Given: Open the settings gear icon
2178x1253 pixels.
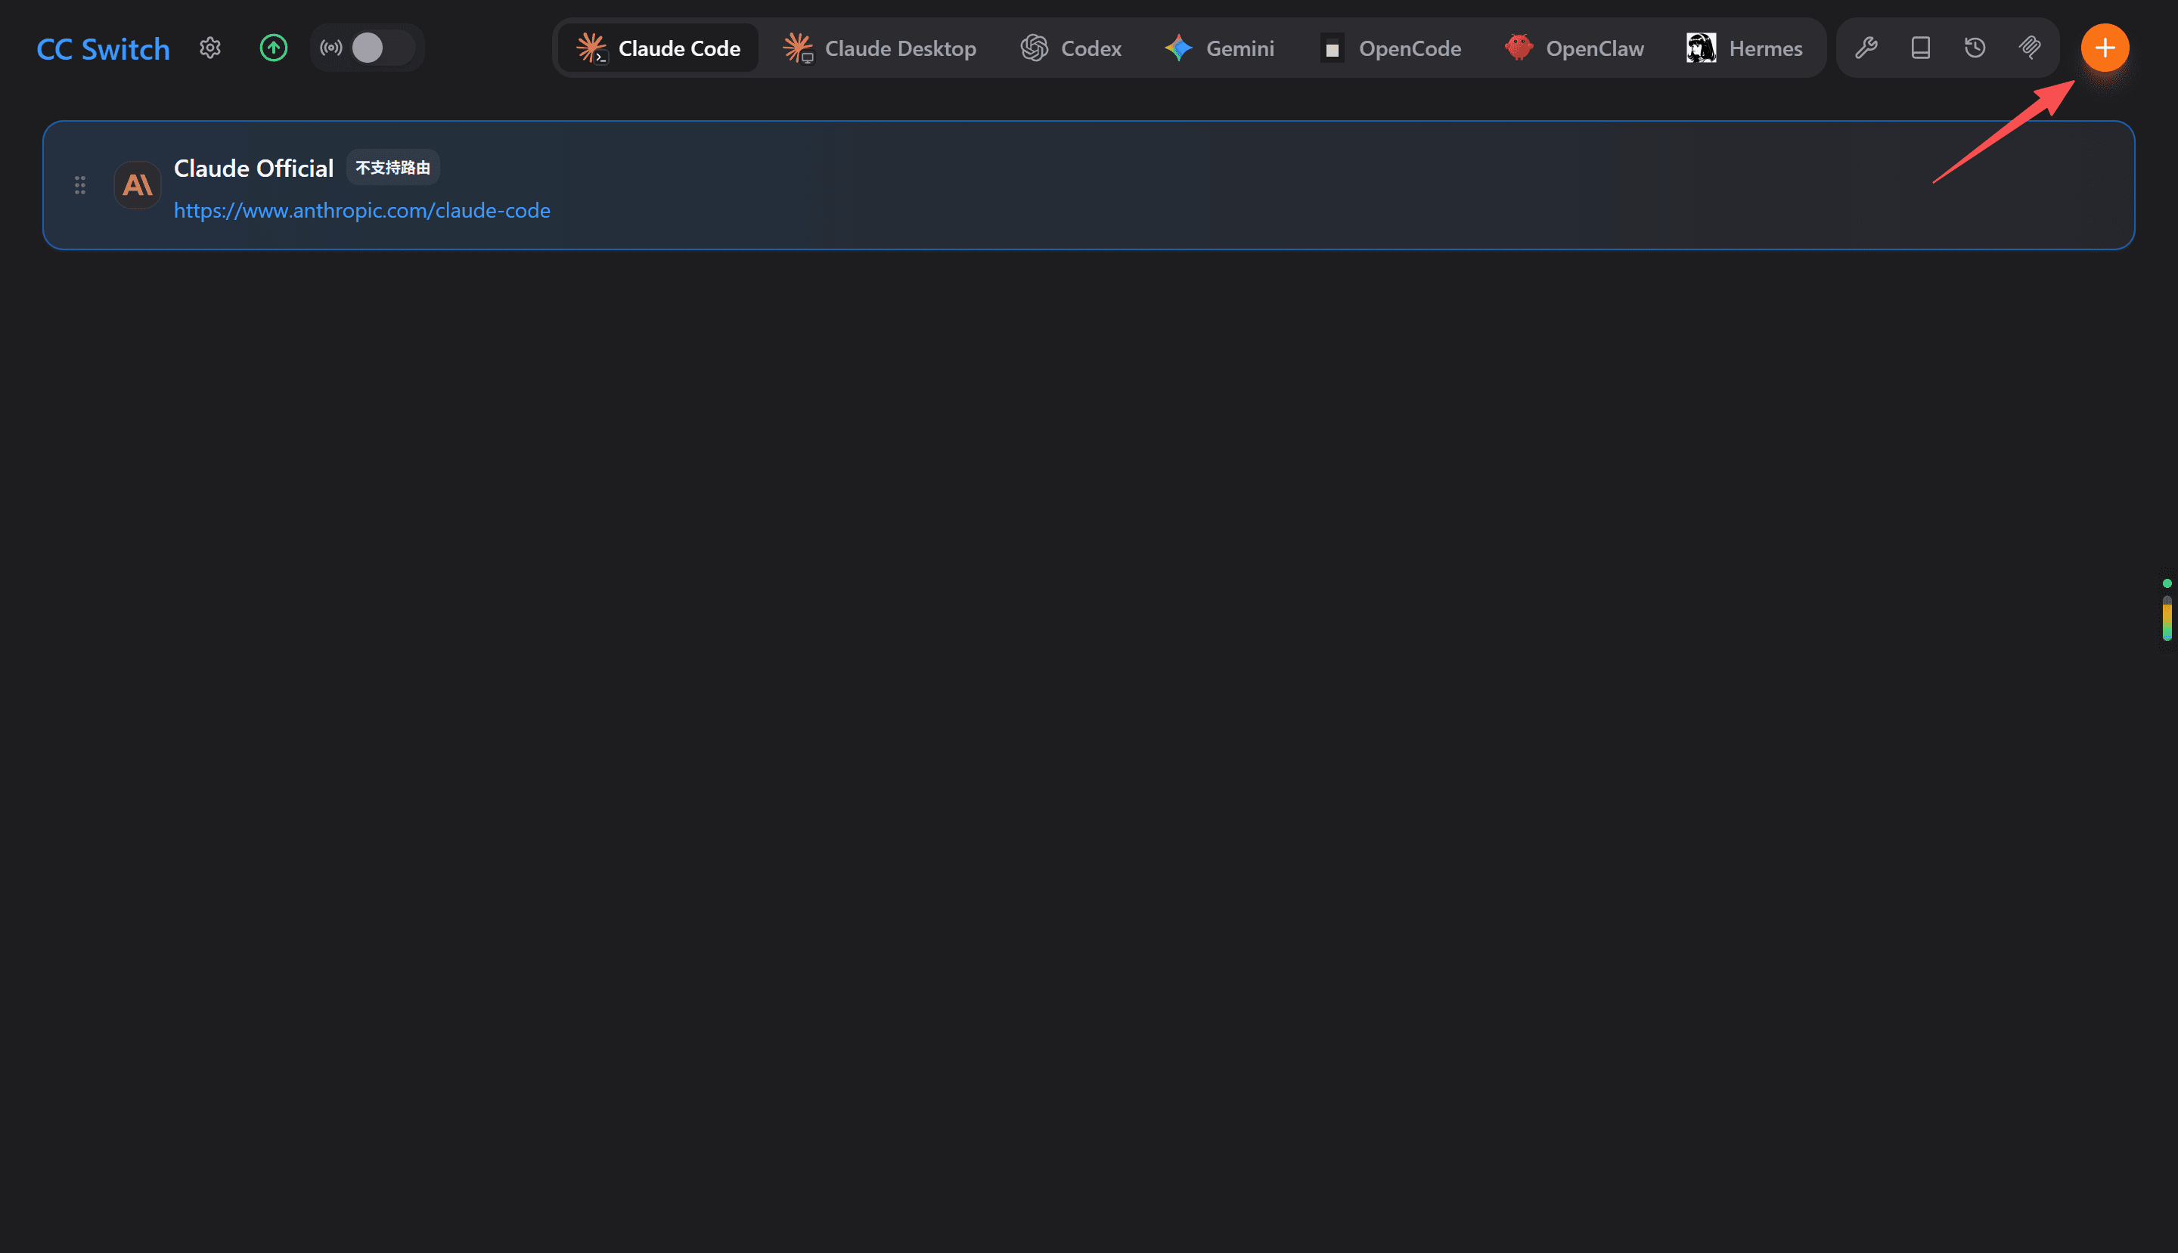Looking at the screenshot, I should pos(210,48).
